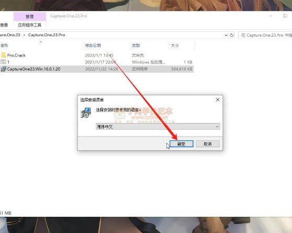Viewport: 292px width, 233px height.
Task: Open the 应用程序工具 tab
Action: tap(30, 25)
